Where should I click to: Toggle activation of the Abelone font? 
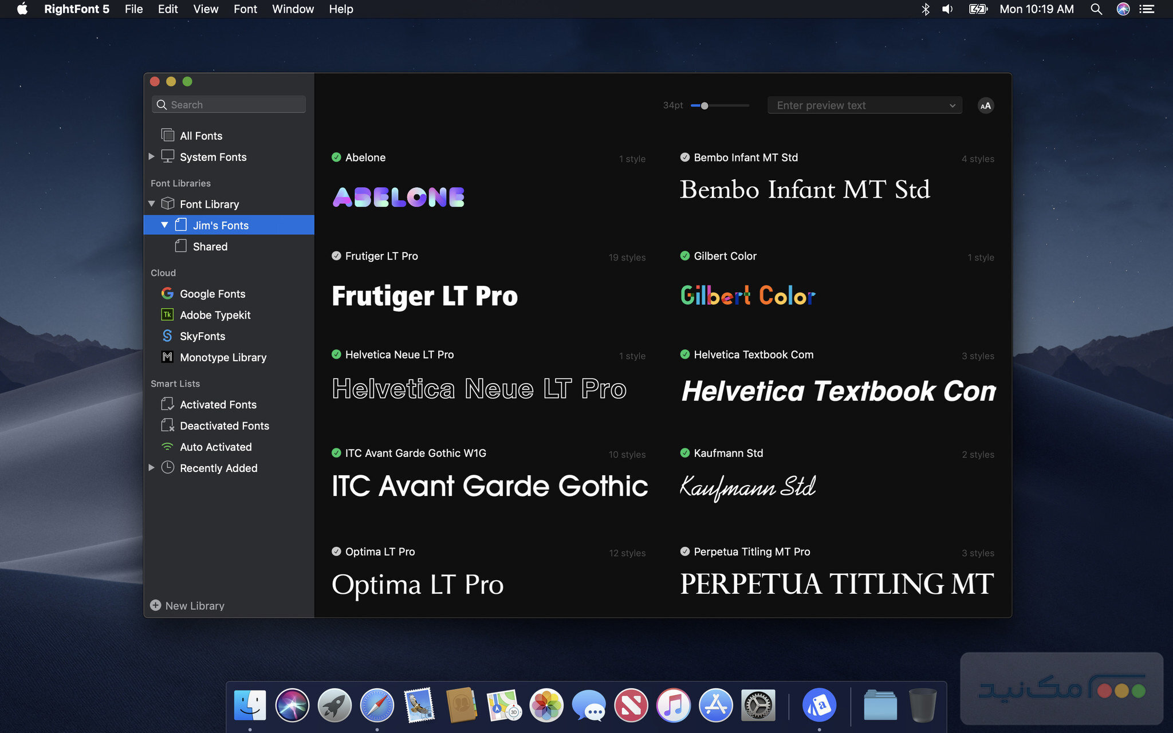pos(336,157)
